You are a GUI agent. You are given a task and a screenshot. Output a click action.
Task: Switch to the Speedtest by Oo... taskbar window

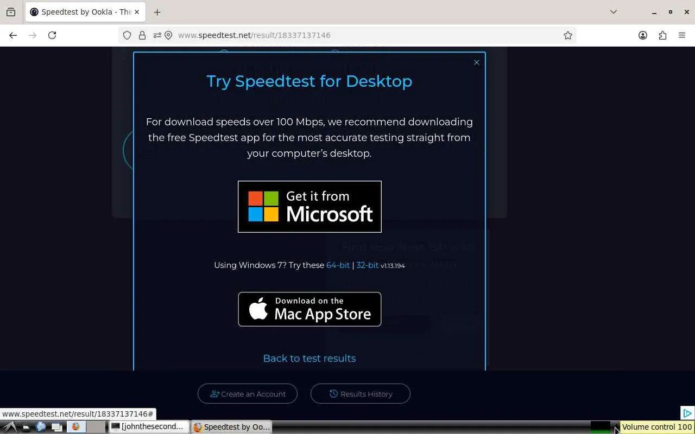(x=231, y=427)
